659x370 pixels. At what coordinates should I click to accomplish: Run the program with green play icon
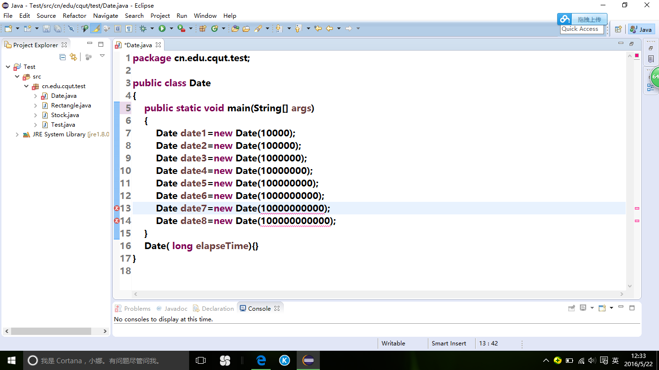pyautogui.click(x=162, y=28)
